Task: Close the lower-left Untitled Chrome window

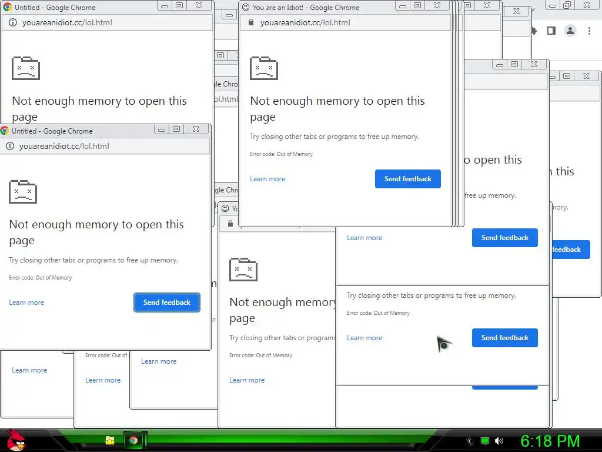Action: (196, 129)
